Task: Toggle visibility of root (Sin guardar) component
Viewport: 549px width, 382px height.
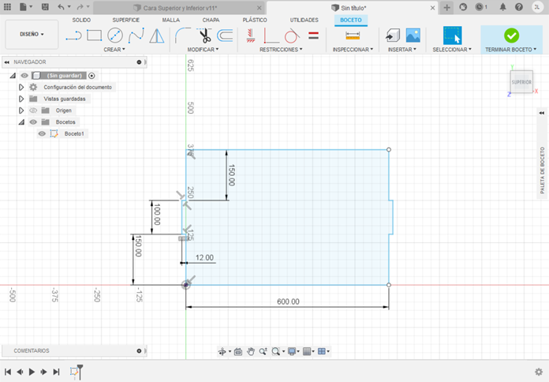Action: point(24,75)
